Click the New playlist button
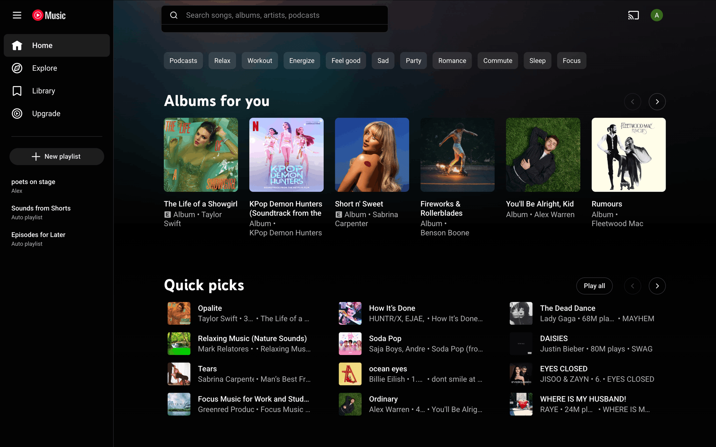This screenshot has height=447, width=716. tap(57, 156)
